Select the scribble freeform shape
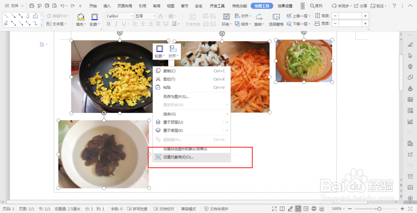 [x=6, y=23]
